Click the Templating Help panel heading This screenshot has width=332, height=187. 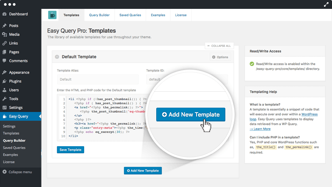[263, 92]
